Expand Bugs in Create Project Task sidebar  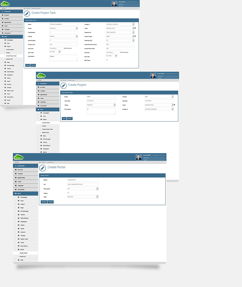[x=11, y=62]
